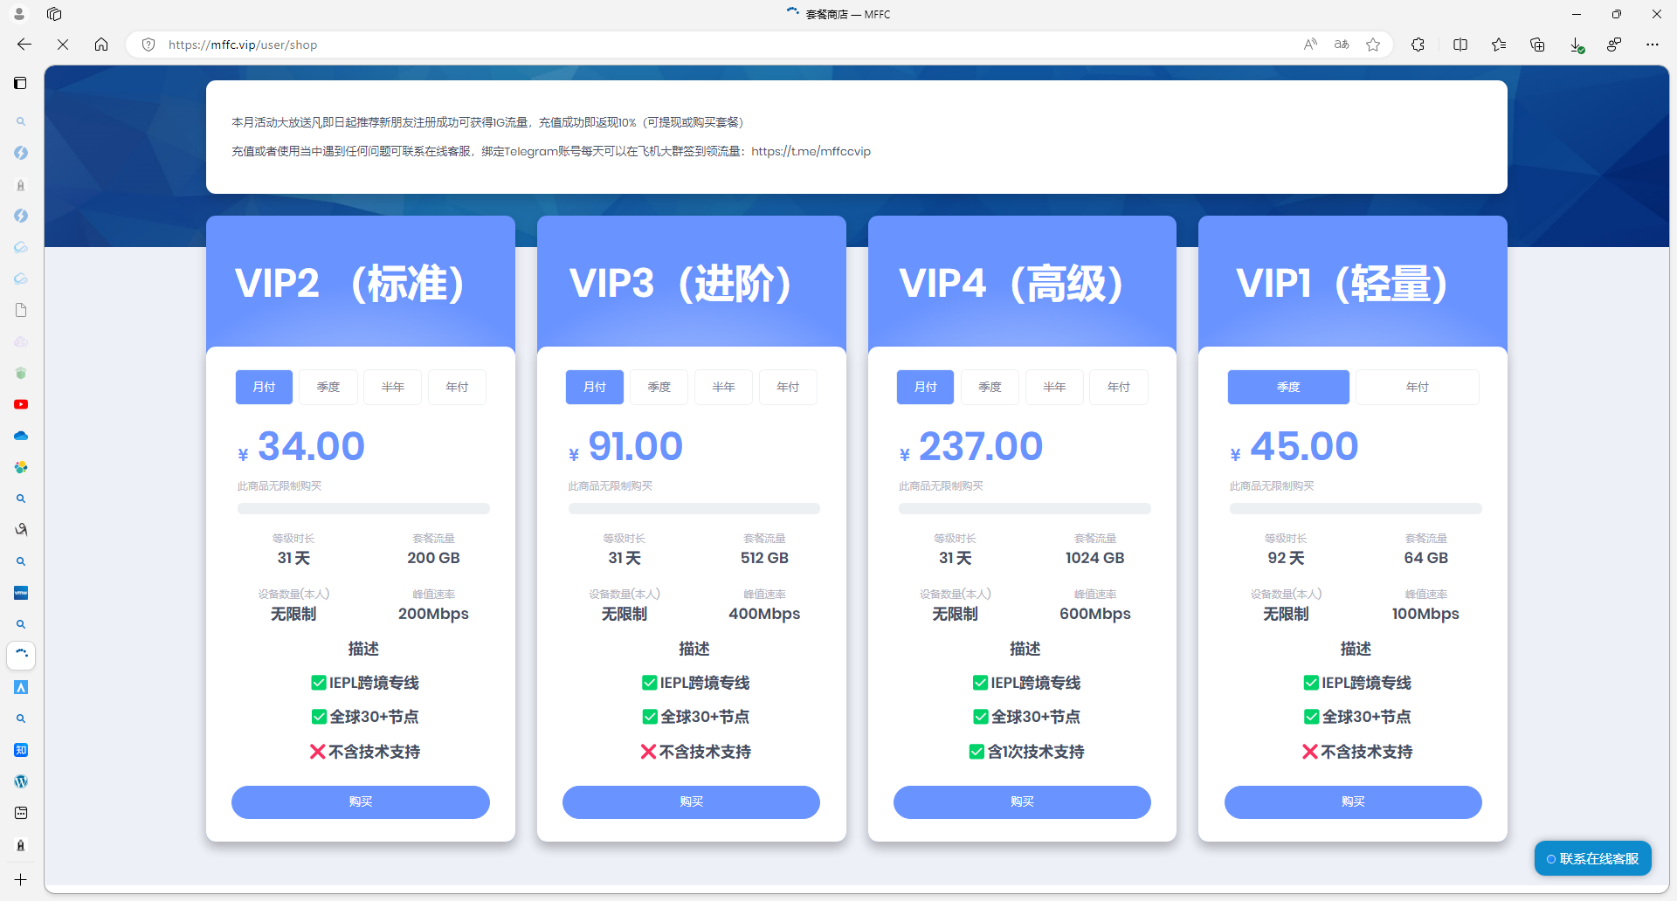This screenshot has width=1677, height=901.
Task: Switch to the YouTube tab in the sidebar
Action: (21, 404)
